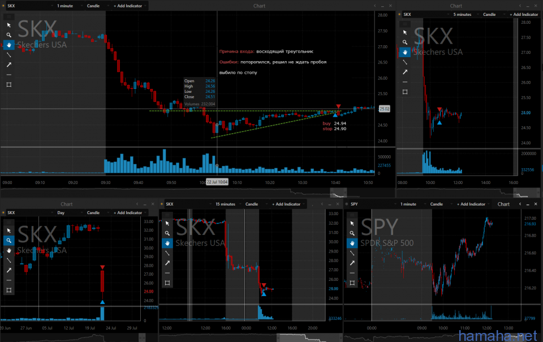This screenshot has height=342, width=543.
Task: Pick the trend line tool in the 15 minutes chart
Action: coord(167,253)
